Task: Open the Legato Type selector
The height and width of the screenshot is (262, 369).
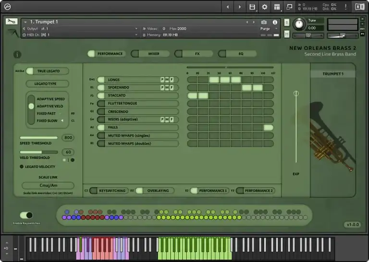Action: [x=47, y=84]
